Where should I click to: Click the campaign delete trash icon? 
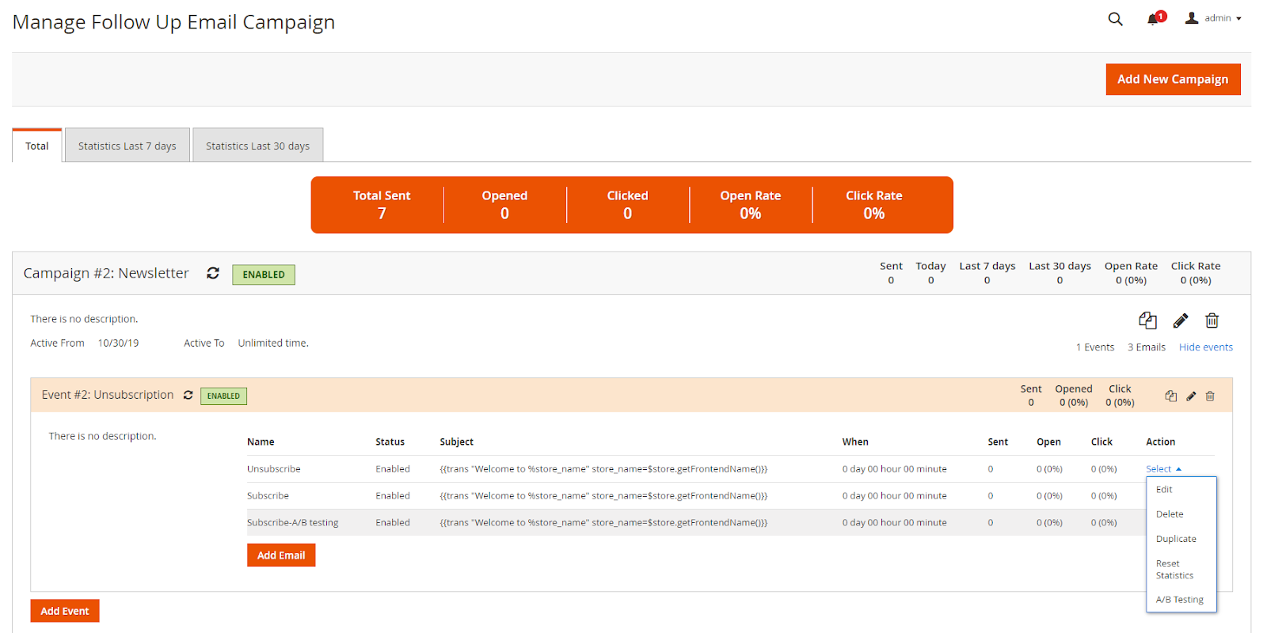[1212, 320]
